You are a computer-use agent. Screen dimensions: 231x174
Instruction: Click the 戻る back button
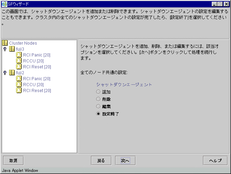point(101,161)
